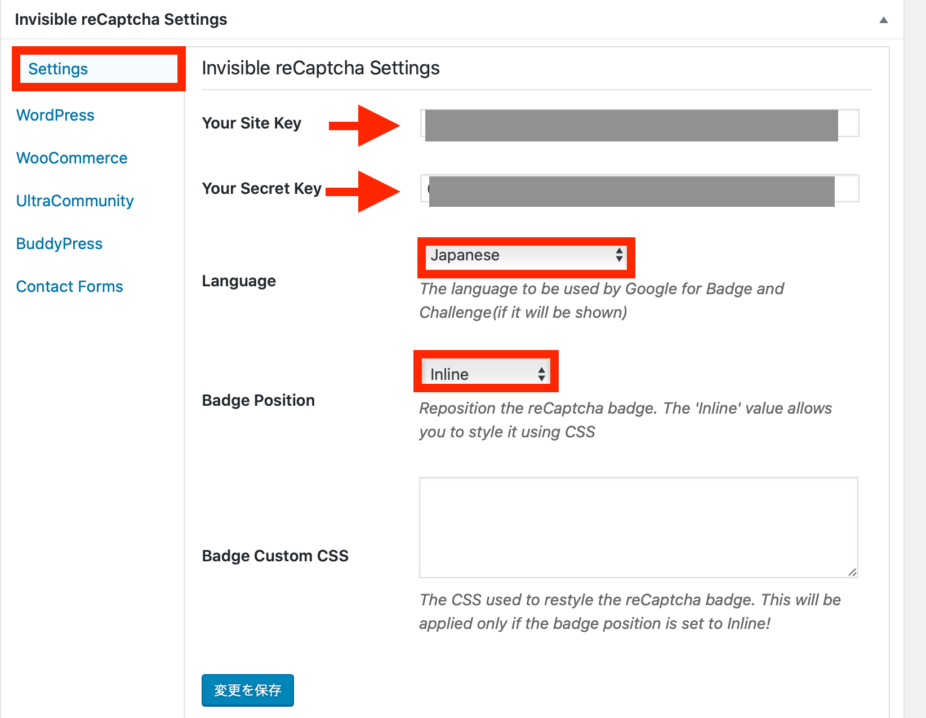
Task: Click the Badge Position dropdown stepper arrows
Action: [x=541, y=374]
